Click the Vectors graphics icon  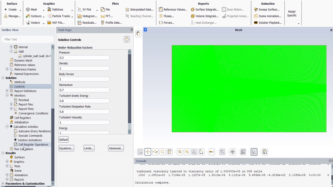[28, 23]
